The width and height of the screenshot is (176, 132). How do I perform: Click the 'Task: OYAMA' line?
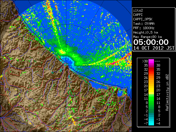click(x=144, y=24)
